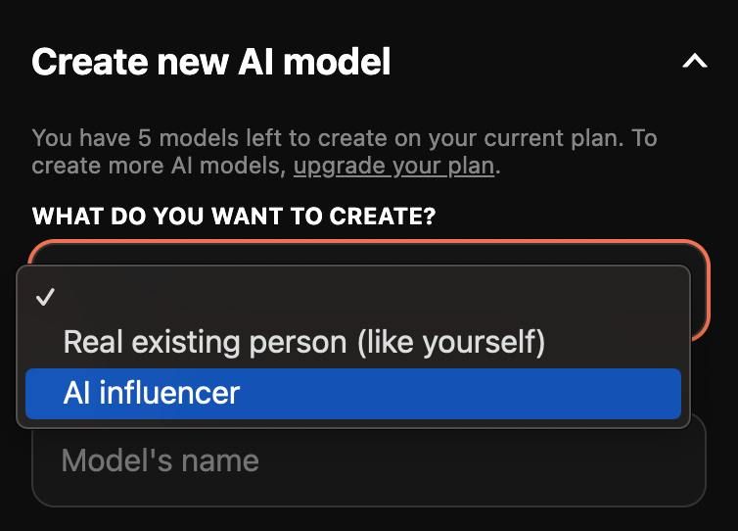Click the Create new AI model heading
The height and width of the screenshot is (531, 738).
210,62
